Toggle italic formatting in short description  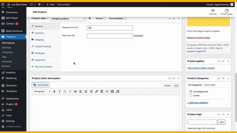click(60, 91)
